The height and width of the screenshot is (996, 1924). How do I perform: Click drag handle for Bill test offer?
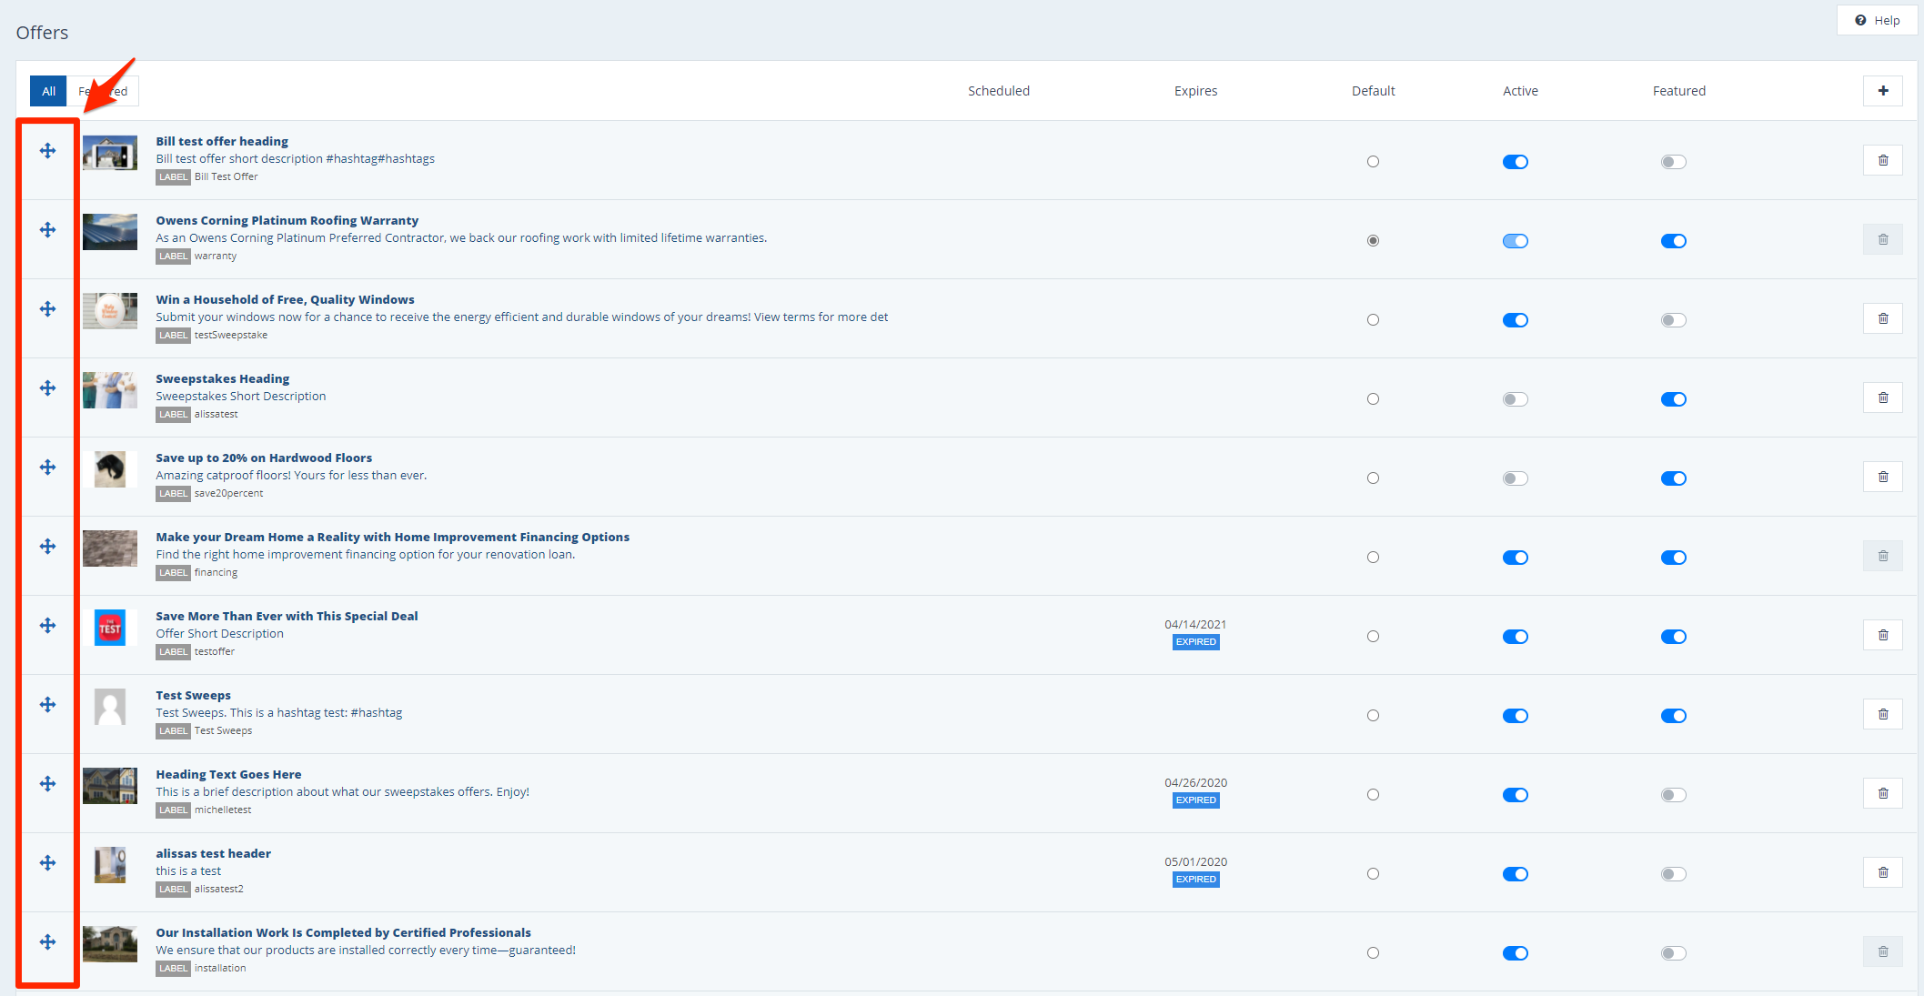(48, 151)
